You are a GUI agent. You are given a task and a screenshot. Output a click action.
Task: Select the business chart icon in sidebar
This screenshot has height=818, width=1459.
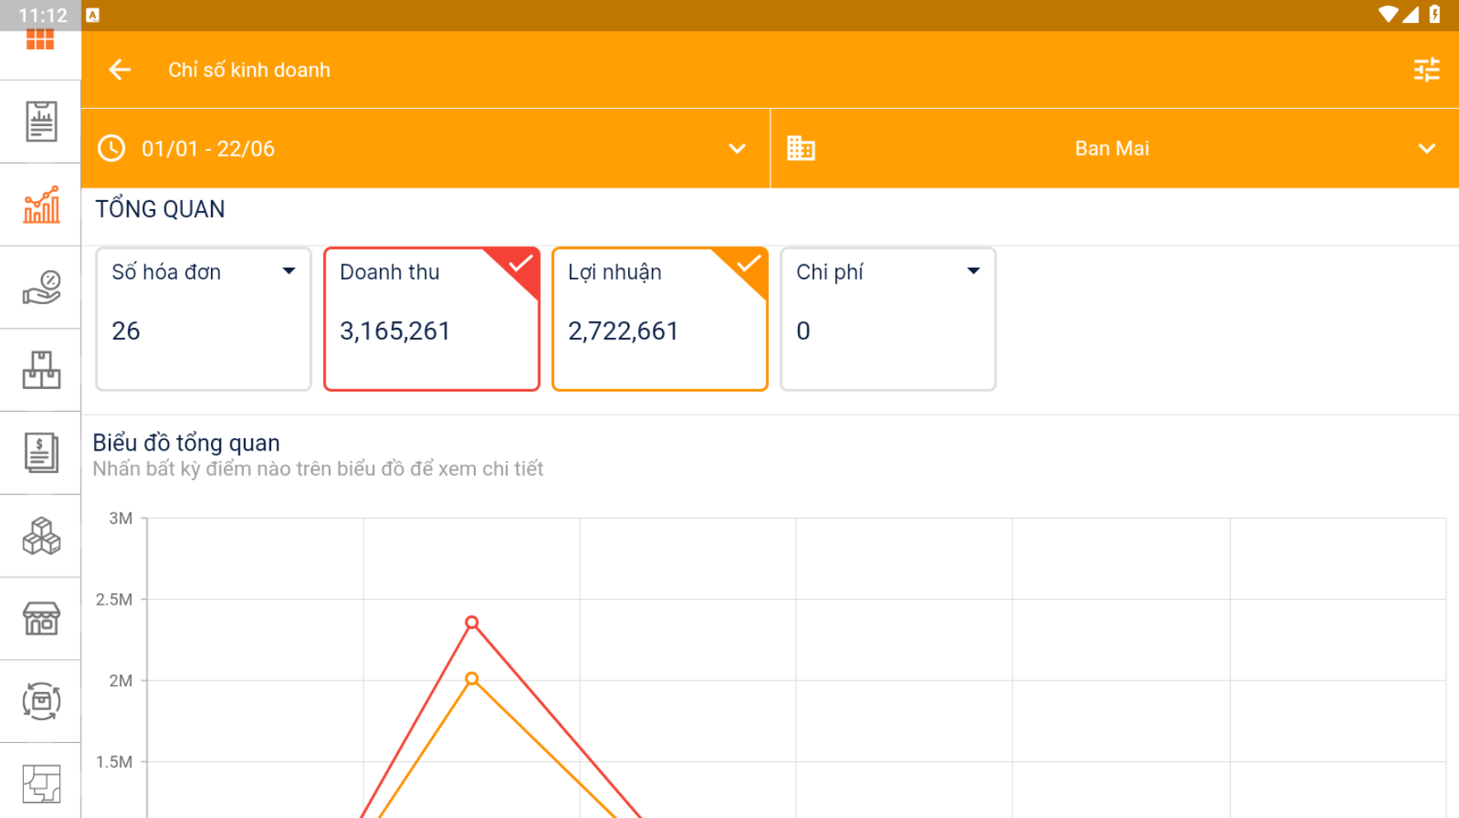(40, 205)
